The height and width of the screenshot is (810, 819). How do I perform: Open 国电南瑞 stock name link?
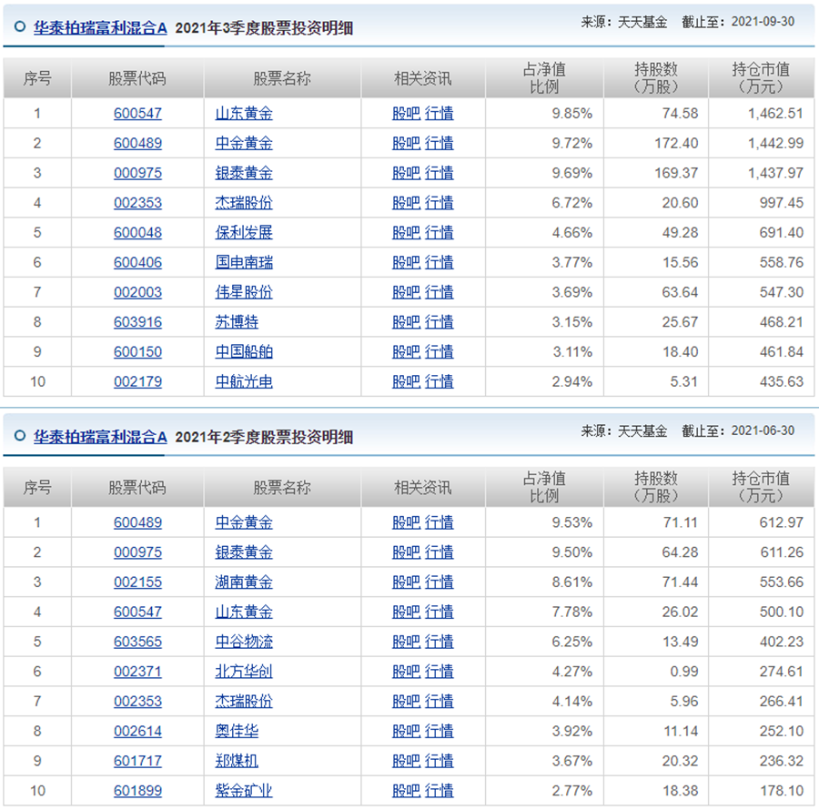pos(244,262)
